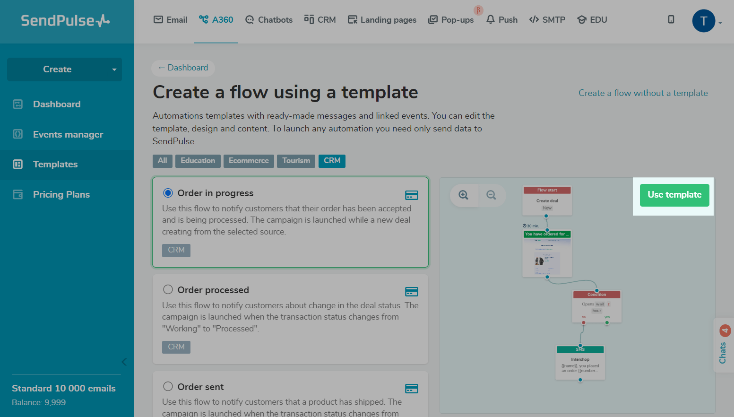Open EDU section
This screenshot has width=734, height=417.
click(x=592, y=19)
